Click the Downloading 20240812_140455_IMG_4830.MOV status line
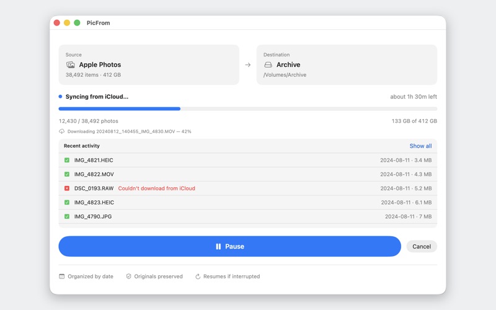The width and height of the screenshot is (496, 310). (x=129, y=131)
